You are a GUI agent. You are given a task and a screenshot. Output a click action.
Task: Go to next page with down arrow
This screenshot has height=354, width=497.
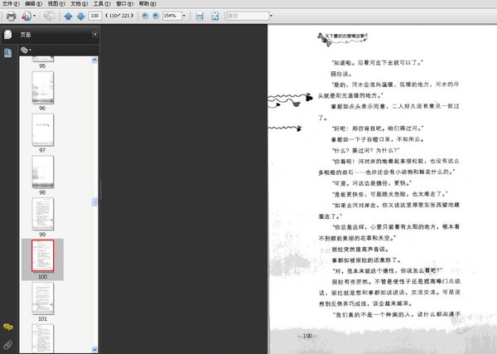click(80, 16)
